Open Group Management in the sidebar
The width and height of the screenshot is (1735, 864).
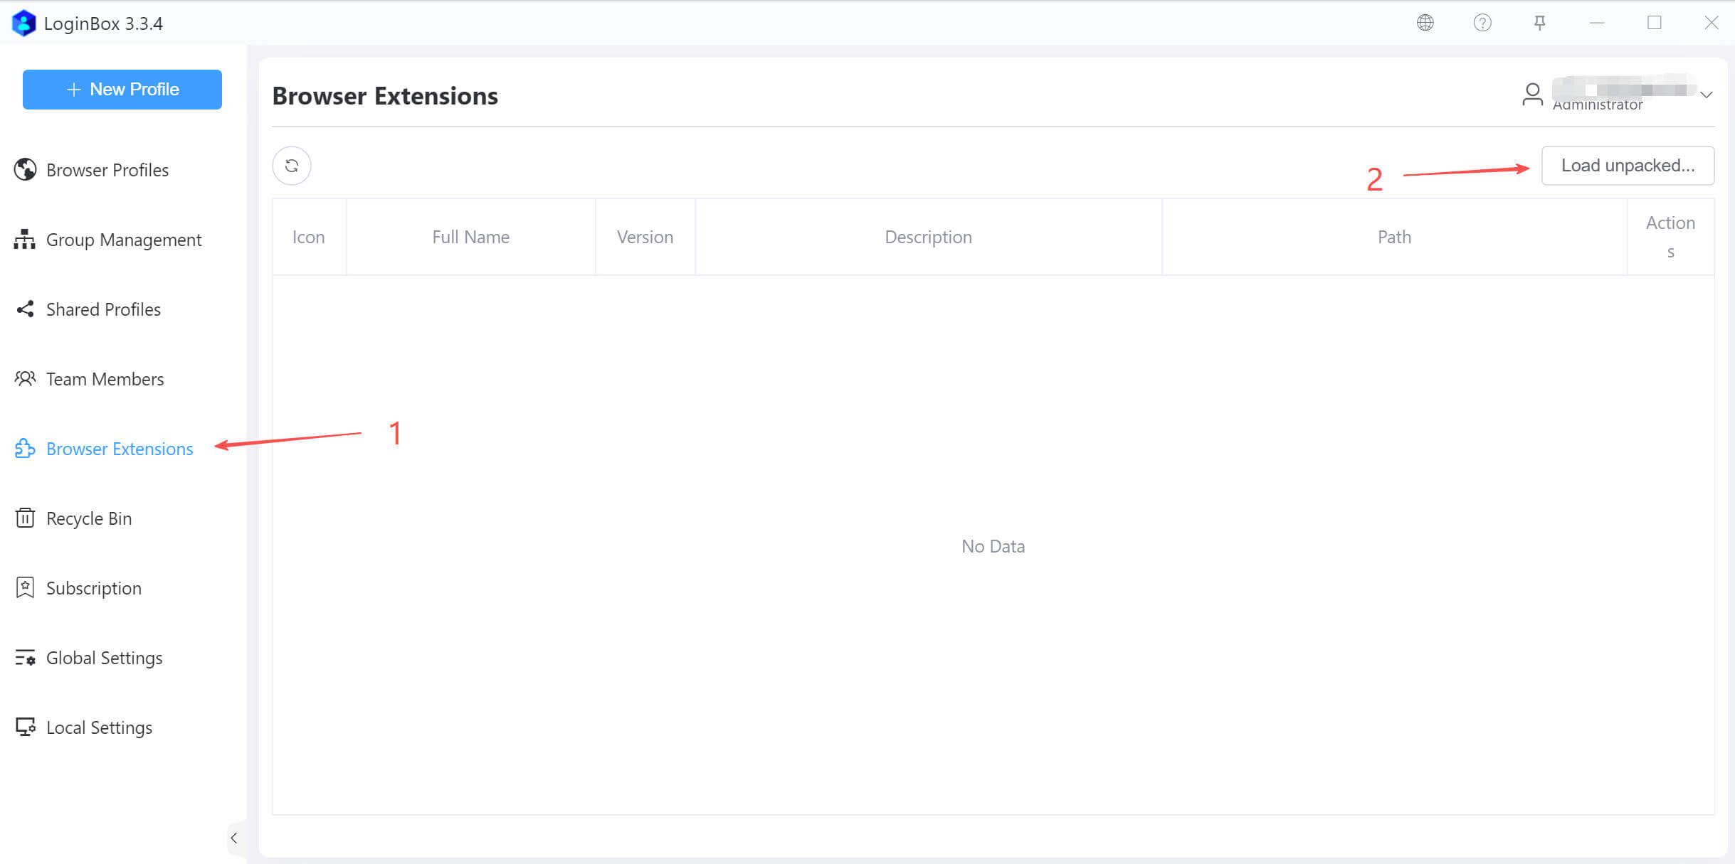coord(123,240)
